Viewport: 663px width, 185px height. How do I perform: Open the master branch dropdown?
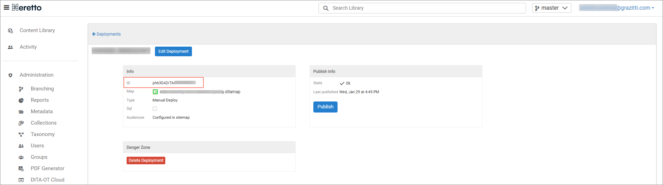point(551,8)
